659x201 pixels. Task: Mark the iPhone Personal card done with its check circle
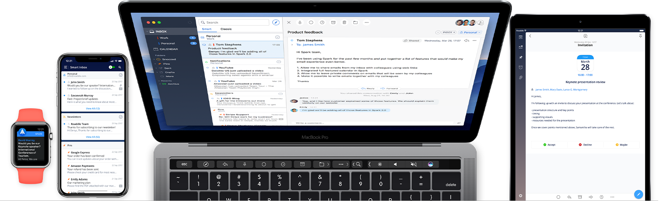[121, 75]
